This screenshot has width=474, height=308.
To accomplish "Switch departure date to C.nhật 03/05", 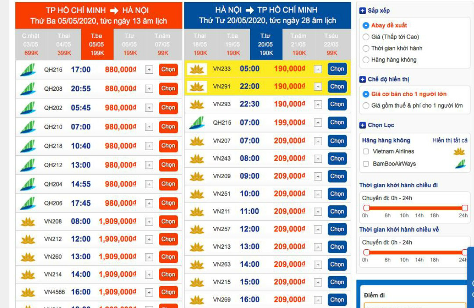I will click(x=31, y=44).
